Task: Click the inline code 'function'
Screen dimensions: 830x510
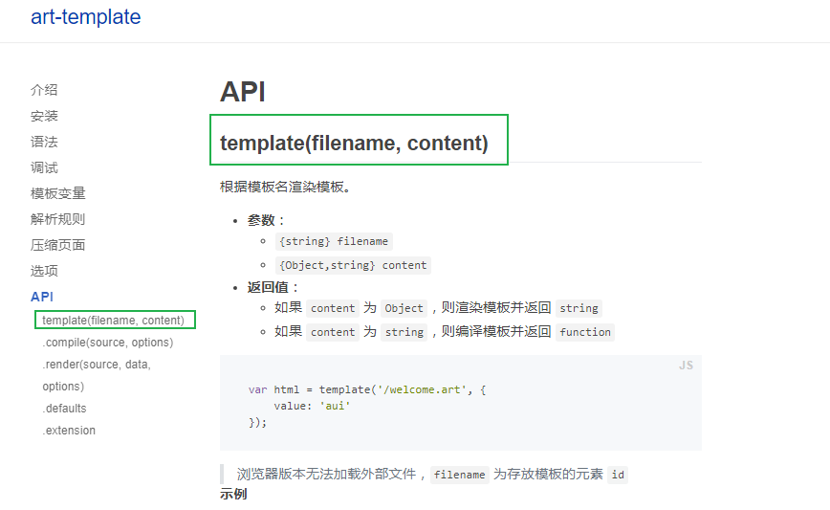Action: tap(585, 332)
